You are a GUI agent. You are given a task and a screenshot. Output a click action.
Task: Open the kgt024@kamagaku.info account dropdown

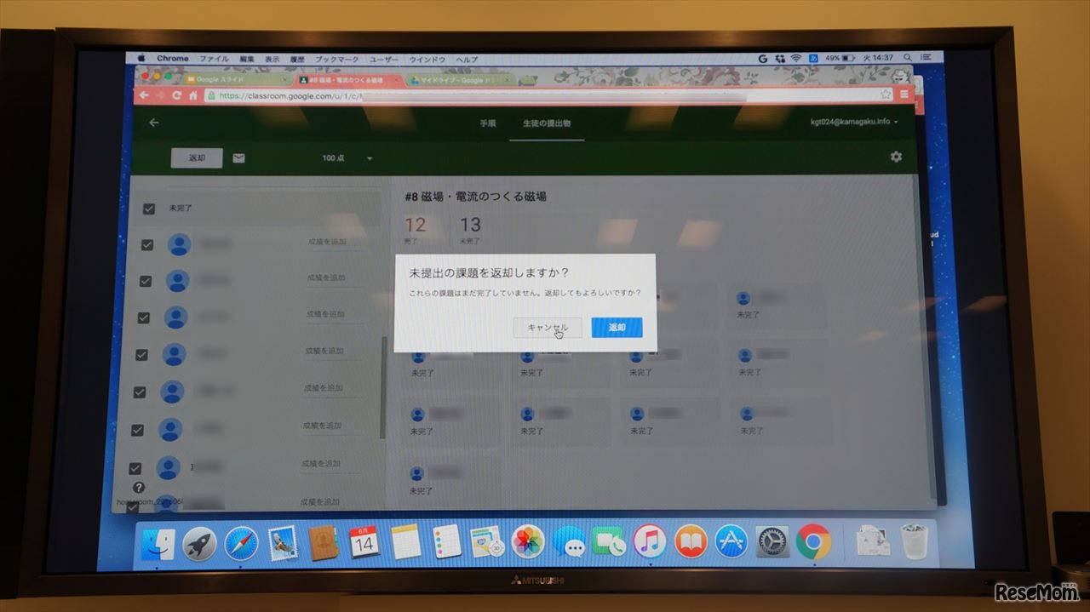point(854,122)
